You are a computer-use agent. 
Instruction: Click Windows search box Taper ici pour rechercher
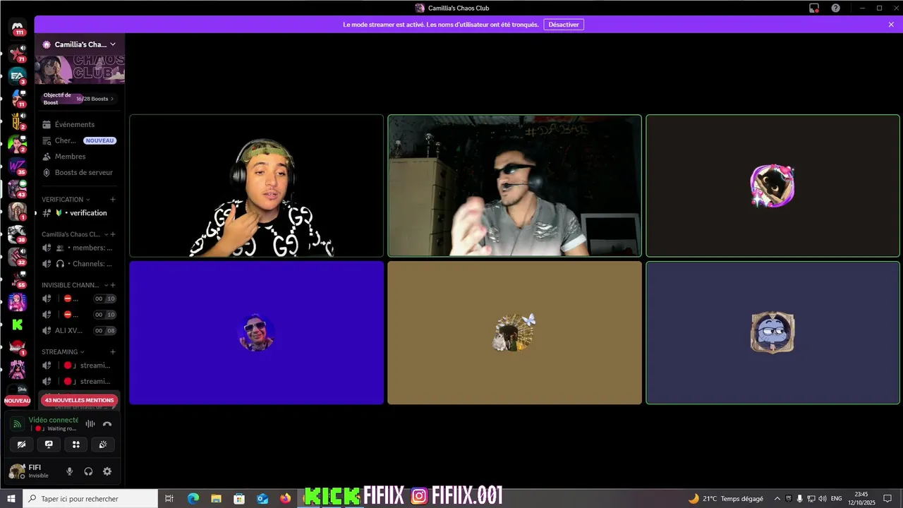pyautogui.click(x=91, y=499)
